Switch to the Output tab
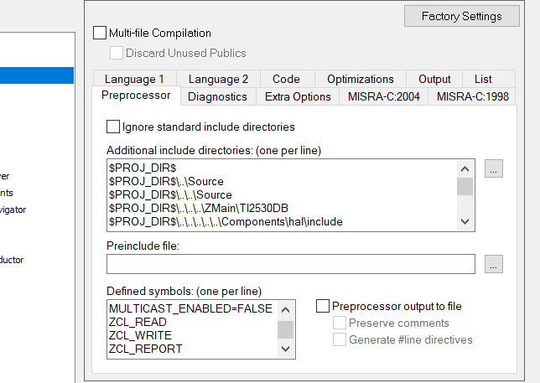 434,79
